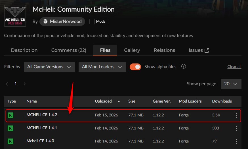The width and height of the screenshot is (248, 149).
Task: Go to previous page arrow
Action: pyautogui.click(x=7, y=84)
